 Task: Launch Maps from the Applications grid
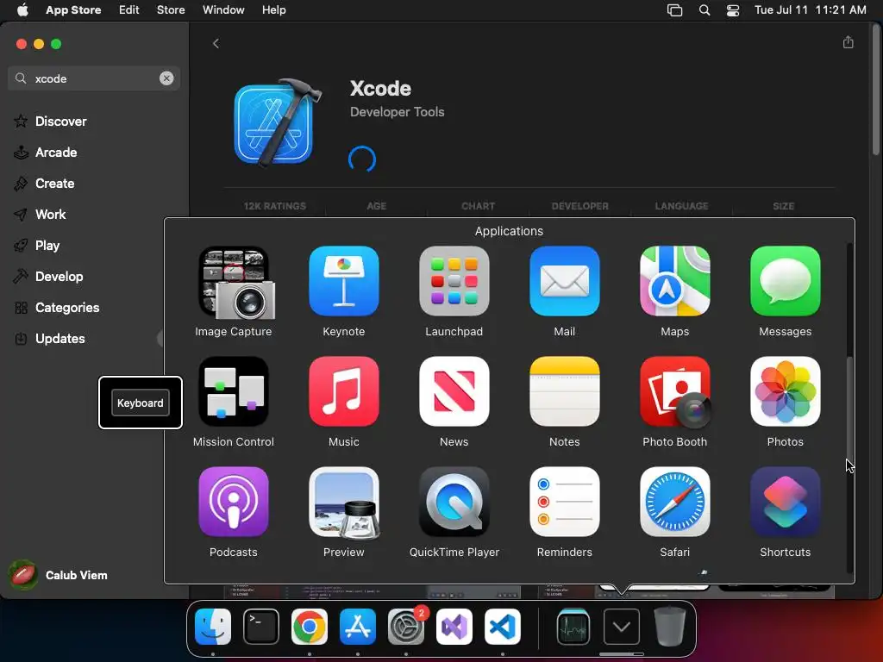pyautogui.click(x=674, y=282)
